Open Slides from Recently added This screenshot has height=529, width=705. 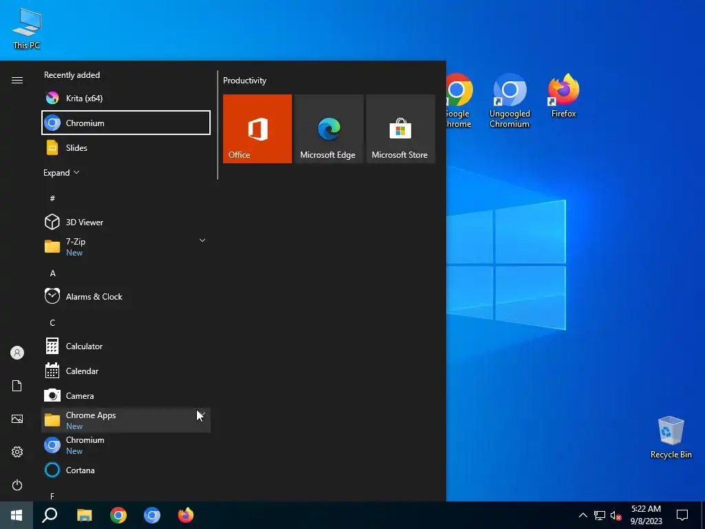pyautogui.click(x=126, y=147)
